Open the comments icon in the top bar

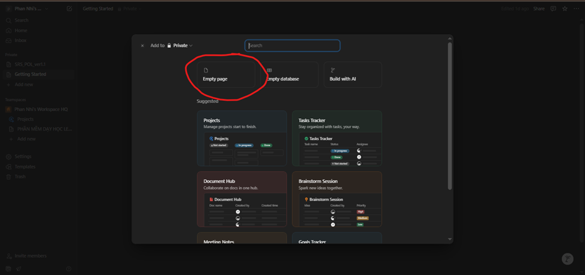(x=553, y=9)
